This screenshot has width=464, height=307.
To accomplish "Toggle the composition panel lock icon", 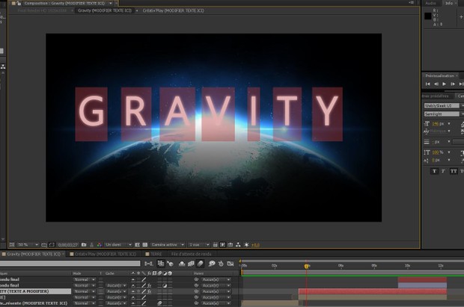I will (x=19, y=3).
